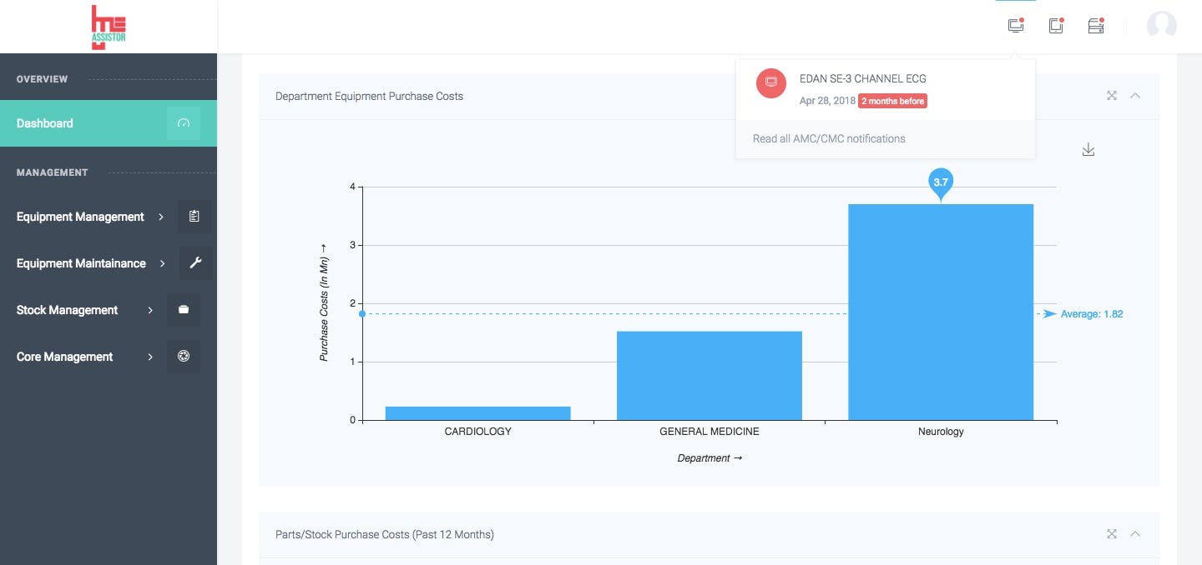Open the tablet notifications icon in header
The image size is (1202, 565).
coord(1056,26)
